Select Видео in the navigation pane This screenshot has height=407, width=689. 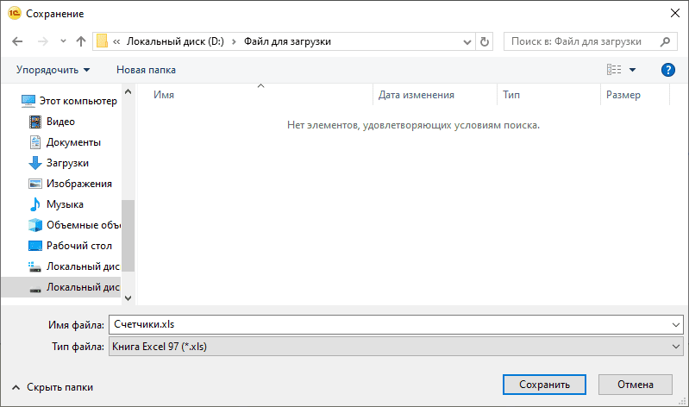tap(60, 122)
